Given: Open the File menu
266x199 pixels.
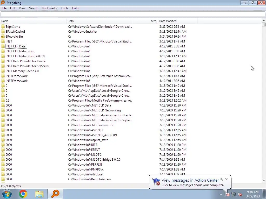Looking at the screenshot, I should point(4,8).
